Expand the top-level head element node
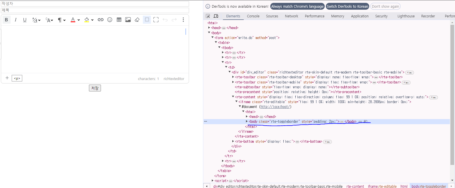Screen dimensions: 455x188 pyautogui.click(x=209, y=28)
